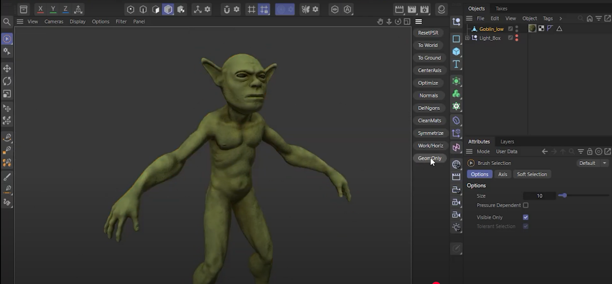
Task: Uncheck the Visible Only checkbox
Action: coord(526,217)
